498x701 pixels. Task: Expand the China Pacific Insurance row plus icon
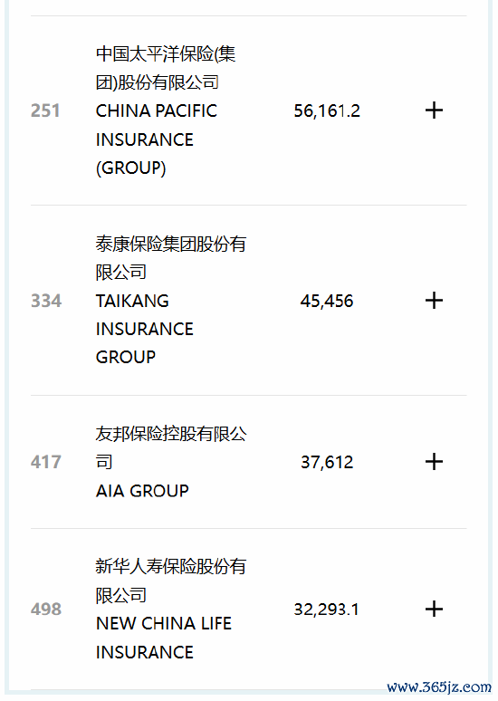point(434,110)
